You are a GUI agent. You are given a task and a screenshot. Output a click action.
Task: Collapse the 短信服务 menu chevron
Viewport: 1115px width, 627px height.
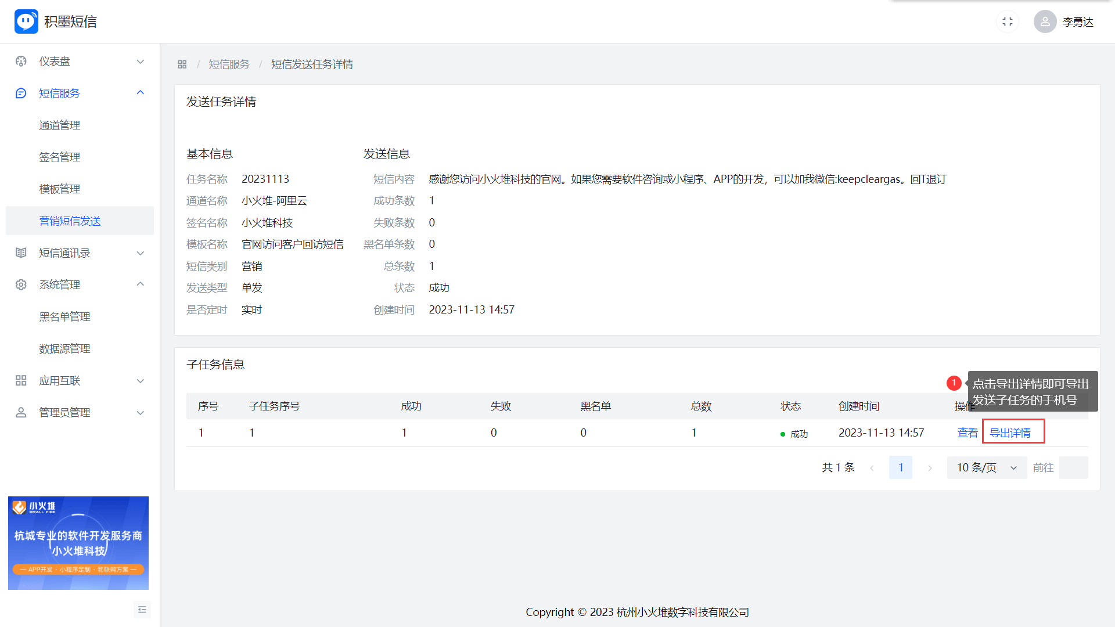coord(140,93)
